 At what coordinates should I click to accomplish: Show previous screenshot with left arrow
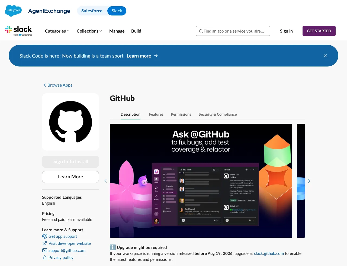coord(106,181)
